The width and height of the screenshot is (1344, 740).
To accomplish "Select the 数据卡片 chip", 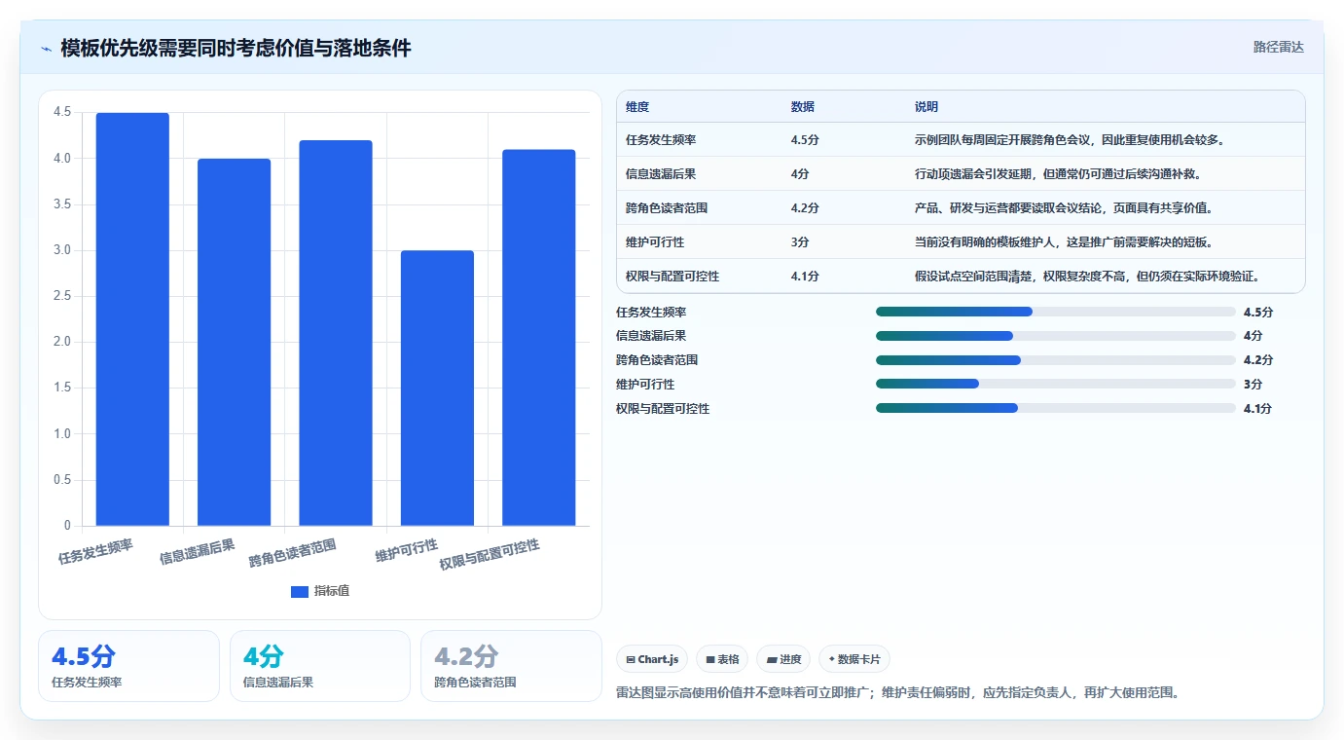I will click(854, 659).
